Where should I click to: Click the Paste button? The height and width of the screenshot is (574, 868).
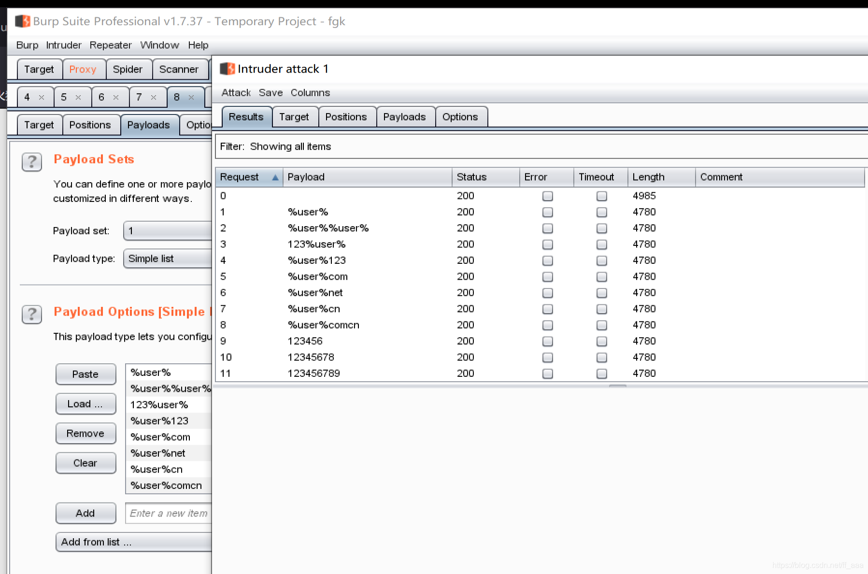[85, 374]
